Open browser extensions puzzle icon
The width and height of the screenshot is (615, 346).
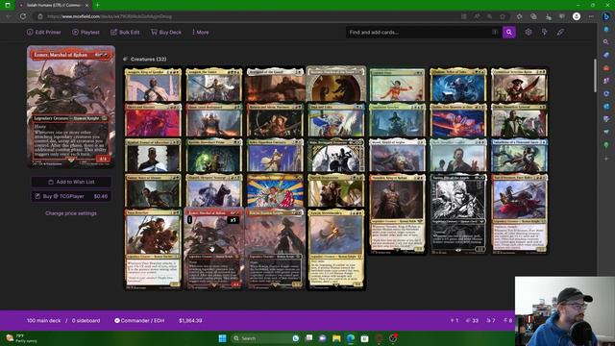(519, 16)
